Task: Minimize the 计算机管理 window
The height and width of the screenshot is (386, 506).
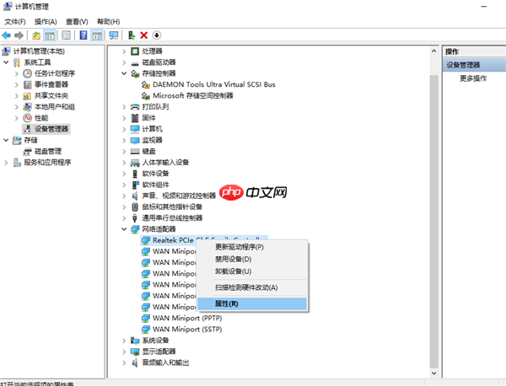Action: pyautogui.click(x=484, y=7)
